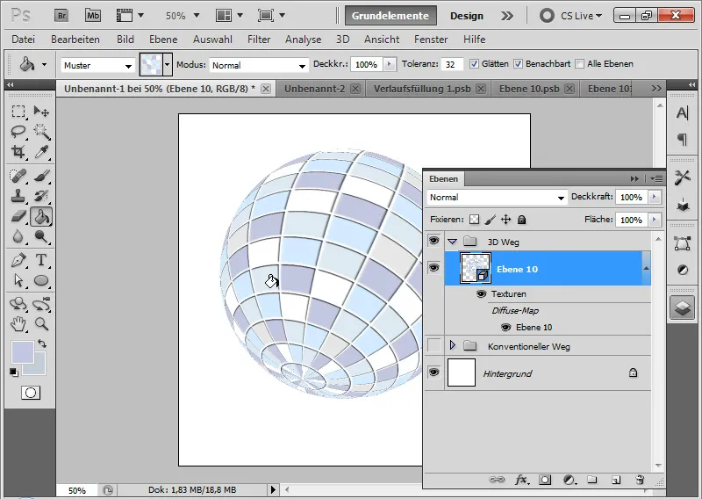
Task: Launch Adobe Bridge from the Br icon
Action: [61, 16]
